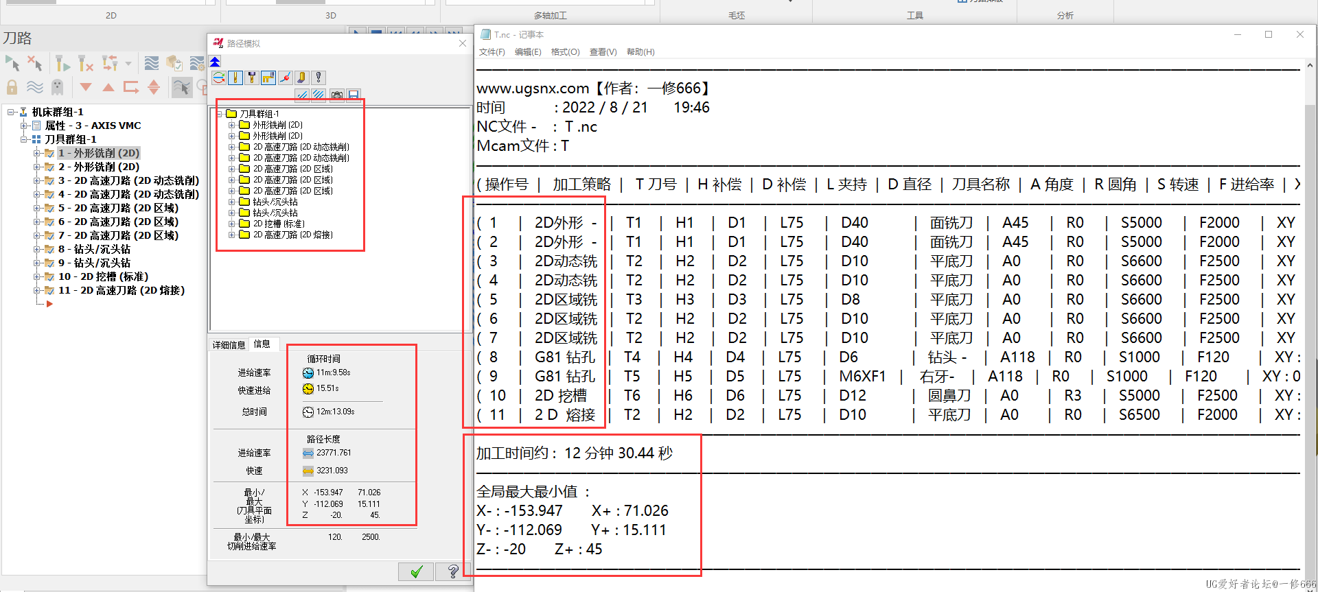
Task: Confirm with the green checkmark button
Action: pyautogui.click(x=416, y=571)
